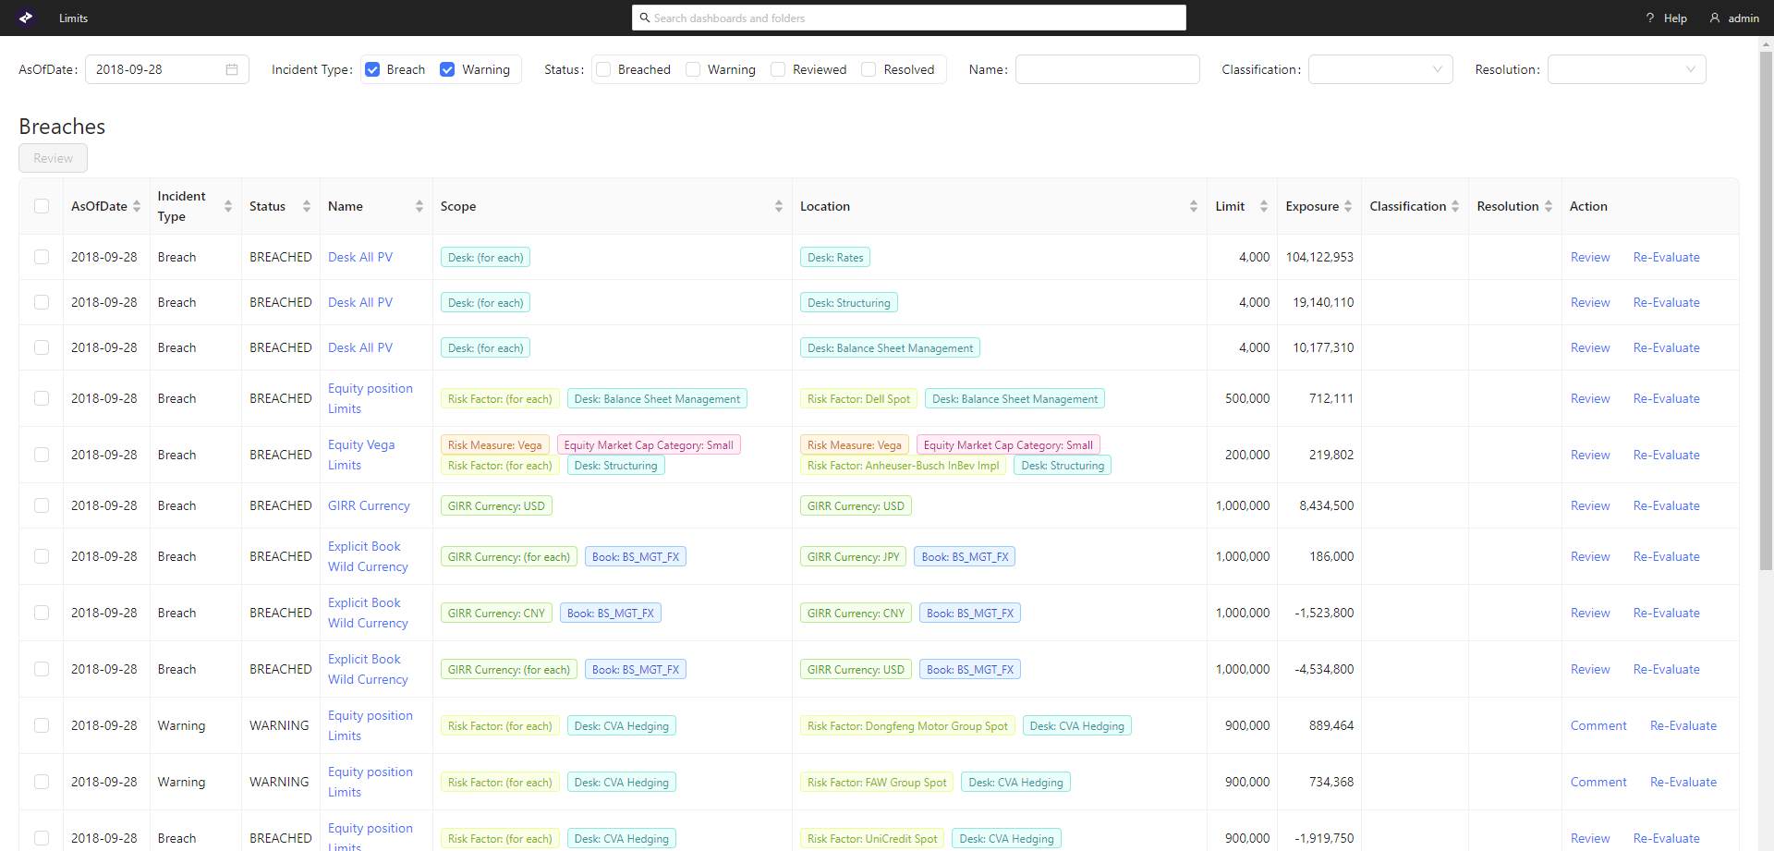Image resolution: width=1774 pixels, height=851 pixels.
Task: Enable the Warning status filter
Action: coord(693,69)
